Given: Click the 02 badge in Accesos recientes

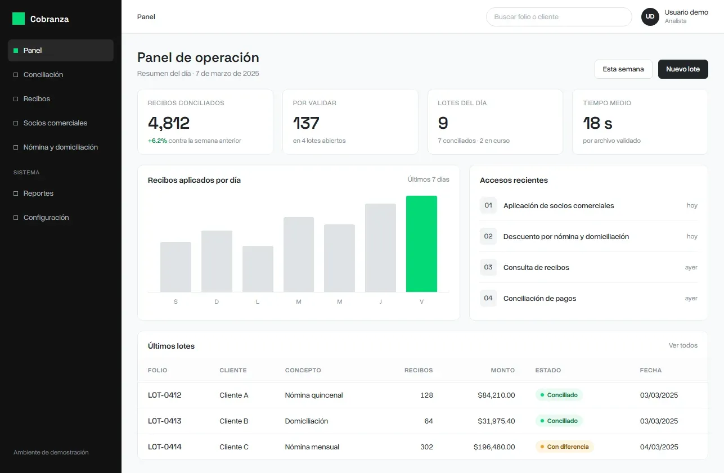Looking at the screenshot, I should click(x=488, y=236).
